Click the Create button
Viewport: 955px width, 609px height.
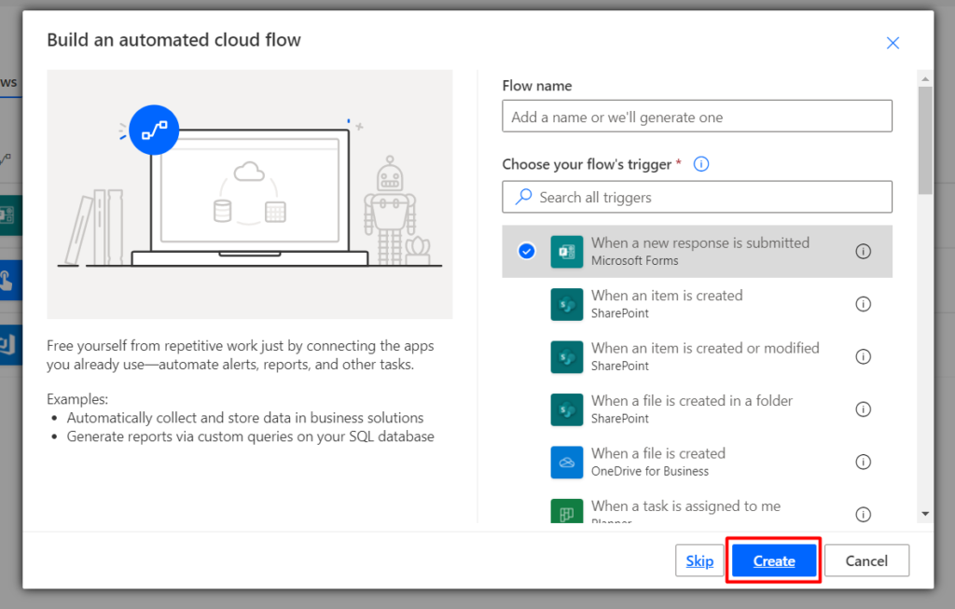click(773, 561)
